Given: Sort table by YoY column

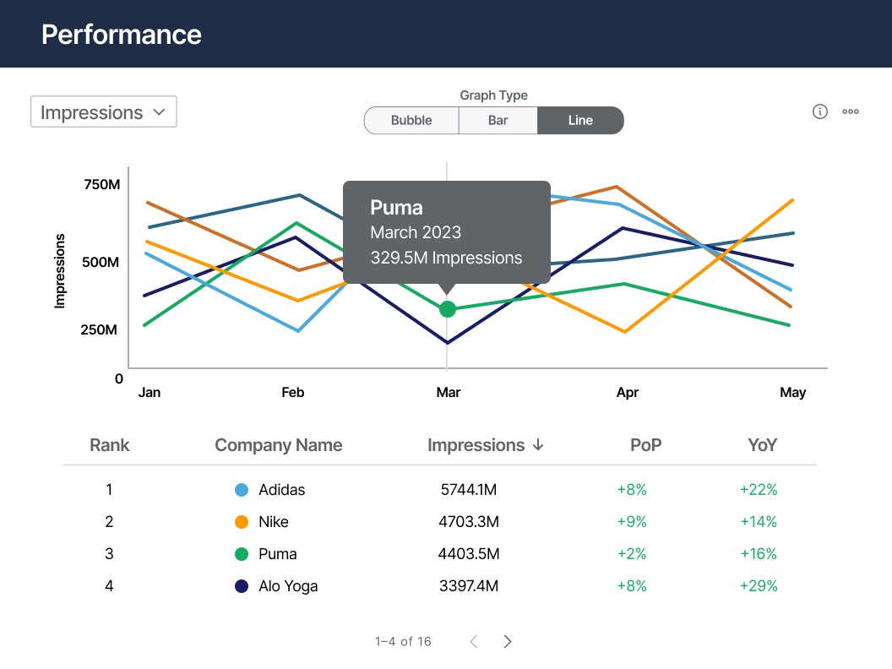Looking at the screenshot, I should point(762,445).
